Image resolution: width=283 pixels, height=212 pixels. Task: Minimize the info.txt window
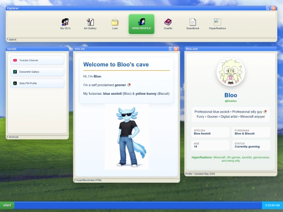point(171,49)
